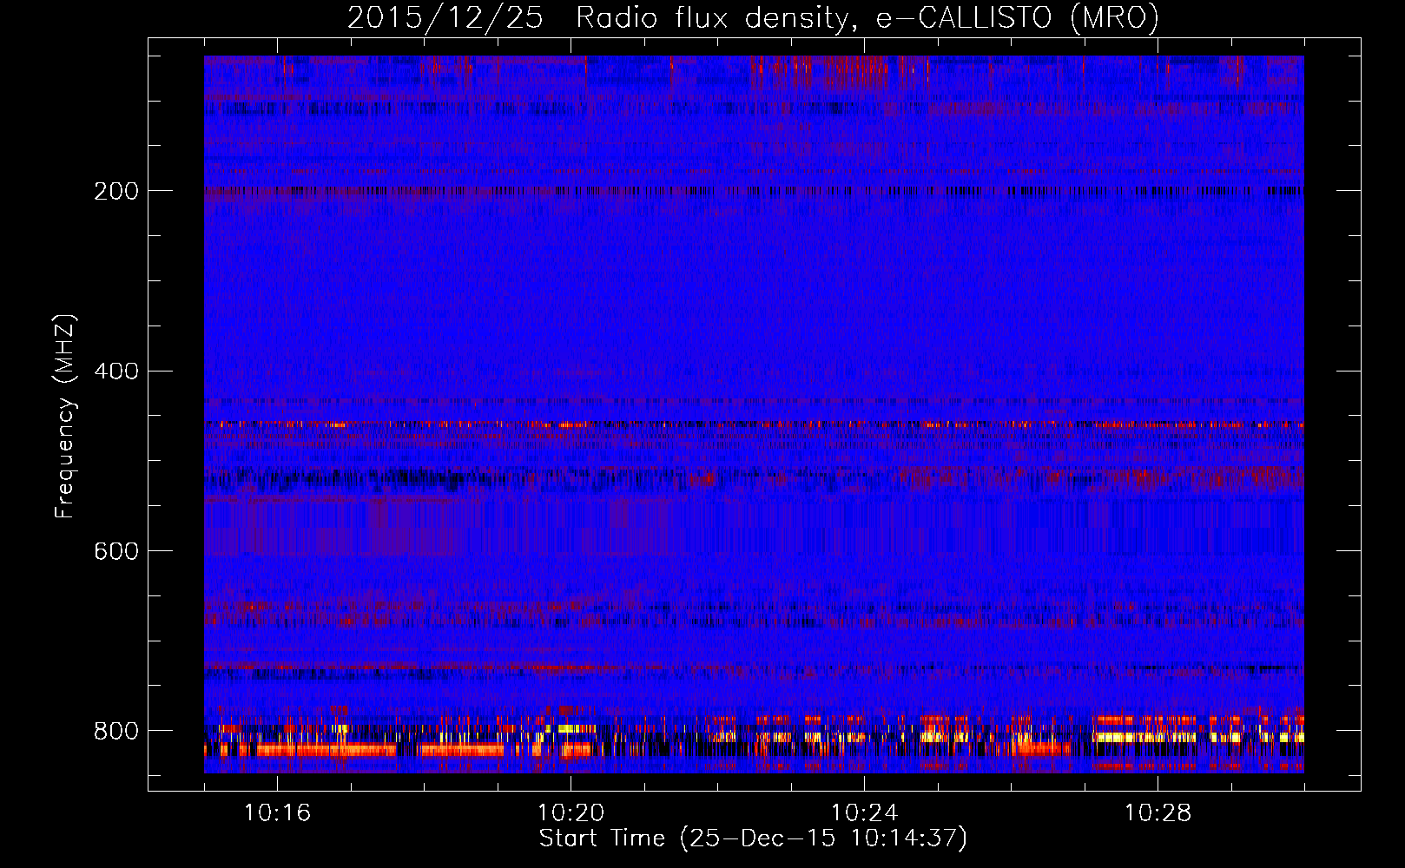Click the 10:24 time tick label
The image size is (1405, 868).
pyautogui.click(x=864, y=813)
